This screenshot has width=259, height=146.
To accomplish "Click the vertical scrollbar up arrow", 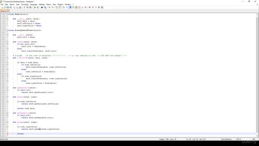I will coord(257,14).
